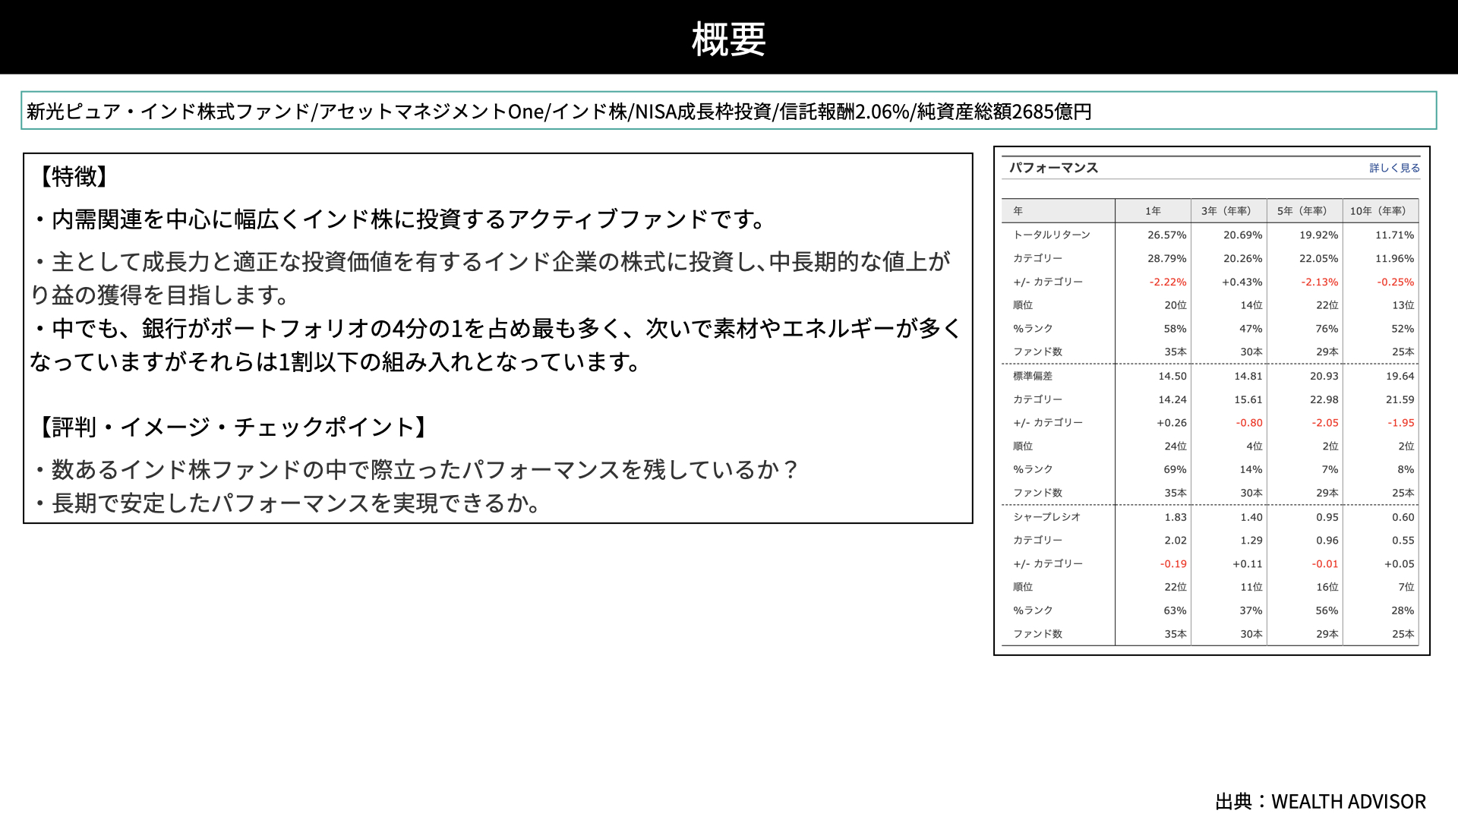
Task: Click the シャープレシオ row label
Action: [x=1046, y=517]
